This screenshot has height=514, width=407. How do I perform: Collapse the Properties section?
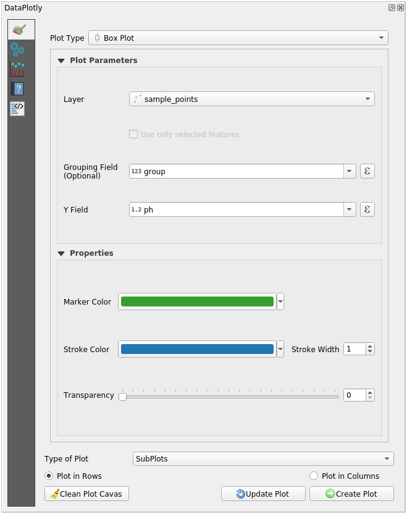(x=61, y=253)
